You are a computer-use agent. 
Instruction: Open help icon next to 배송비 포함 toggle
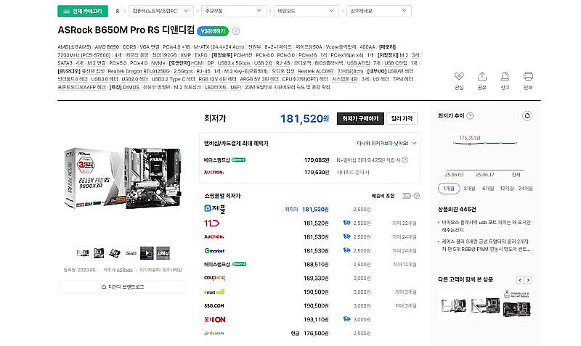pos(416,196)
